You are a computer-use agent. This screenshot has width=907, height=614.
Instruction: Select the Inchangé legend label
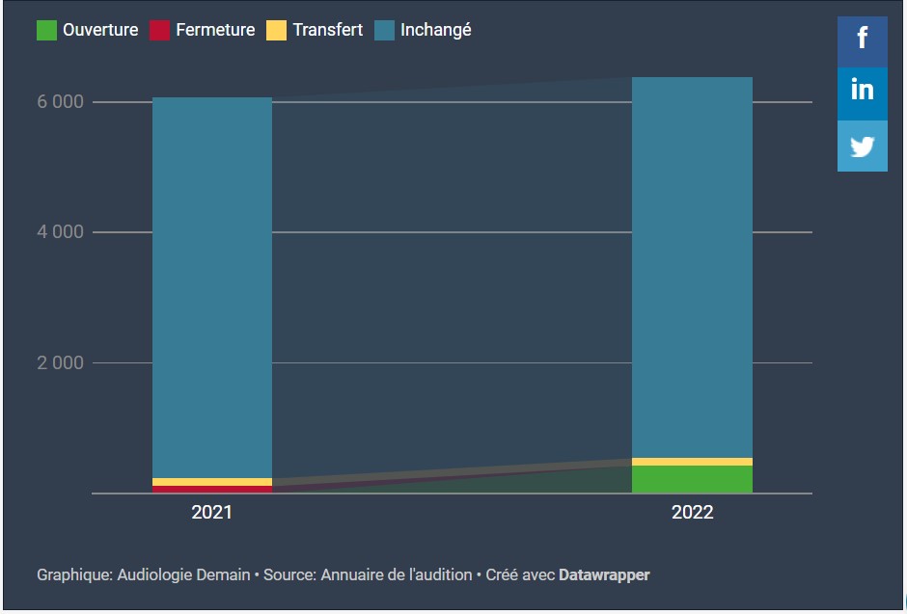pyautogui.click(x=435, y=31)
